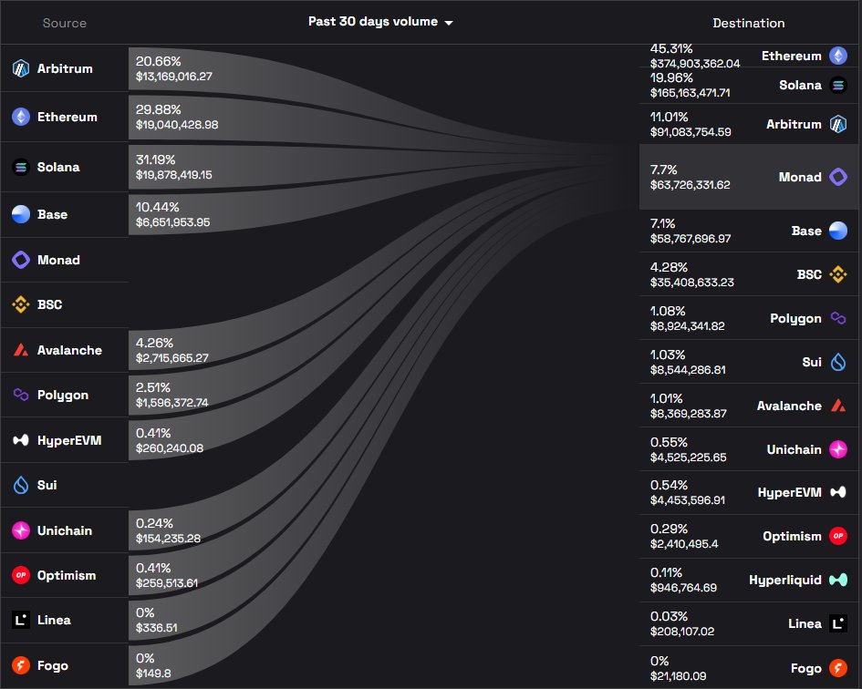Click the $21,180.09 Fogo destination value
862x689 pixels.
[x=678, y=676]
